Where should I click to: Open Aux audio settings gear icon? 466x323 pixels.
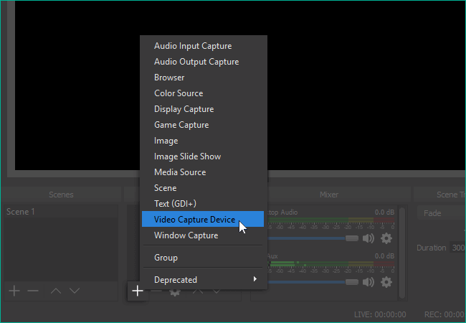386,282
